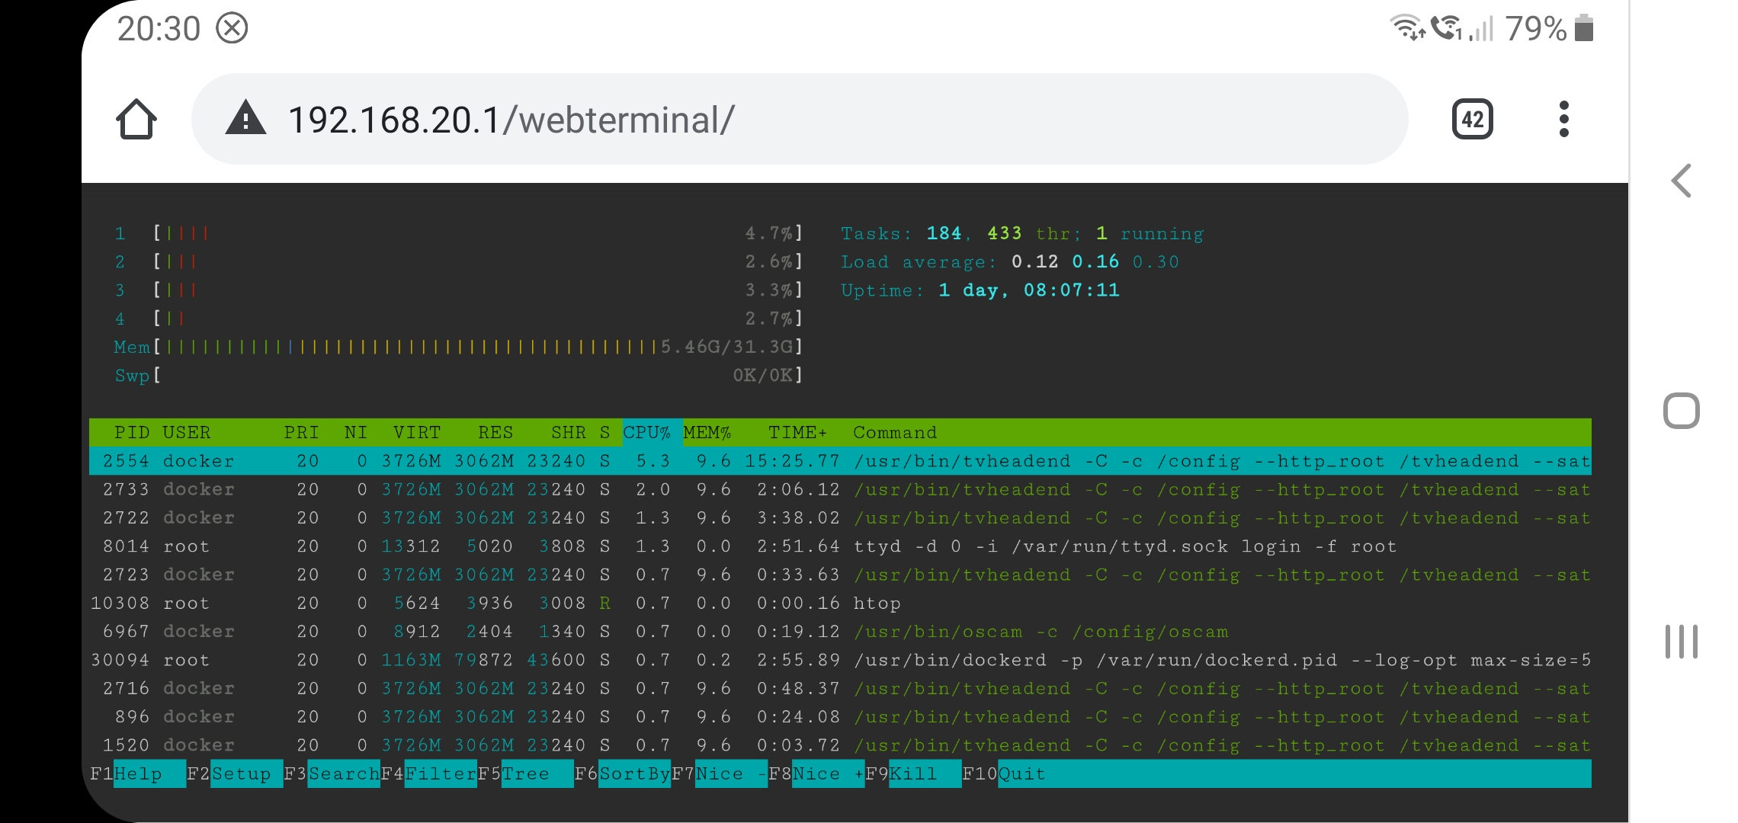Image resolution: width=1738 pixels, height=823 pixels.
Task: Click the Uptime 1 day, 08:07:11 text
Action: 980,290
